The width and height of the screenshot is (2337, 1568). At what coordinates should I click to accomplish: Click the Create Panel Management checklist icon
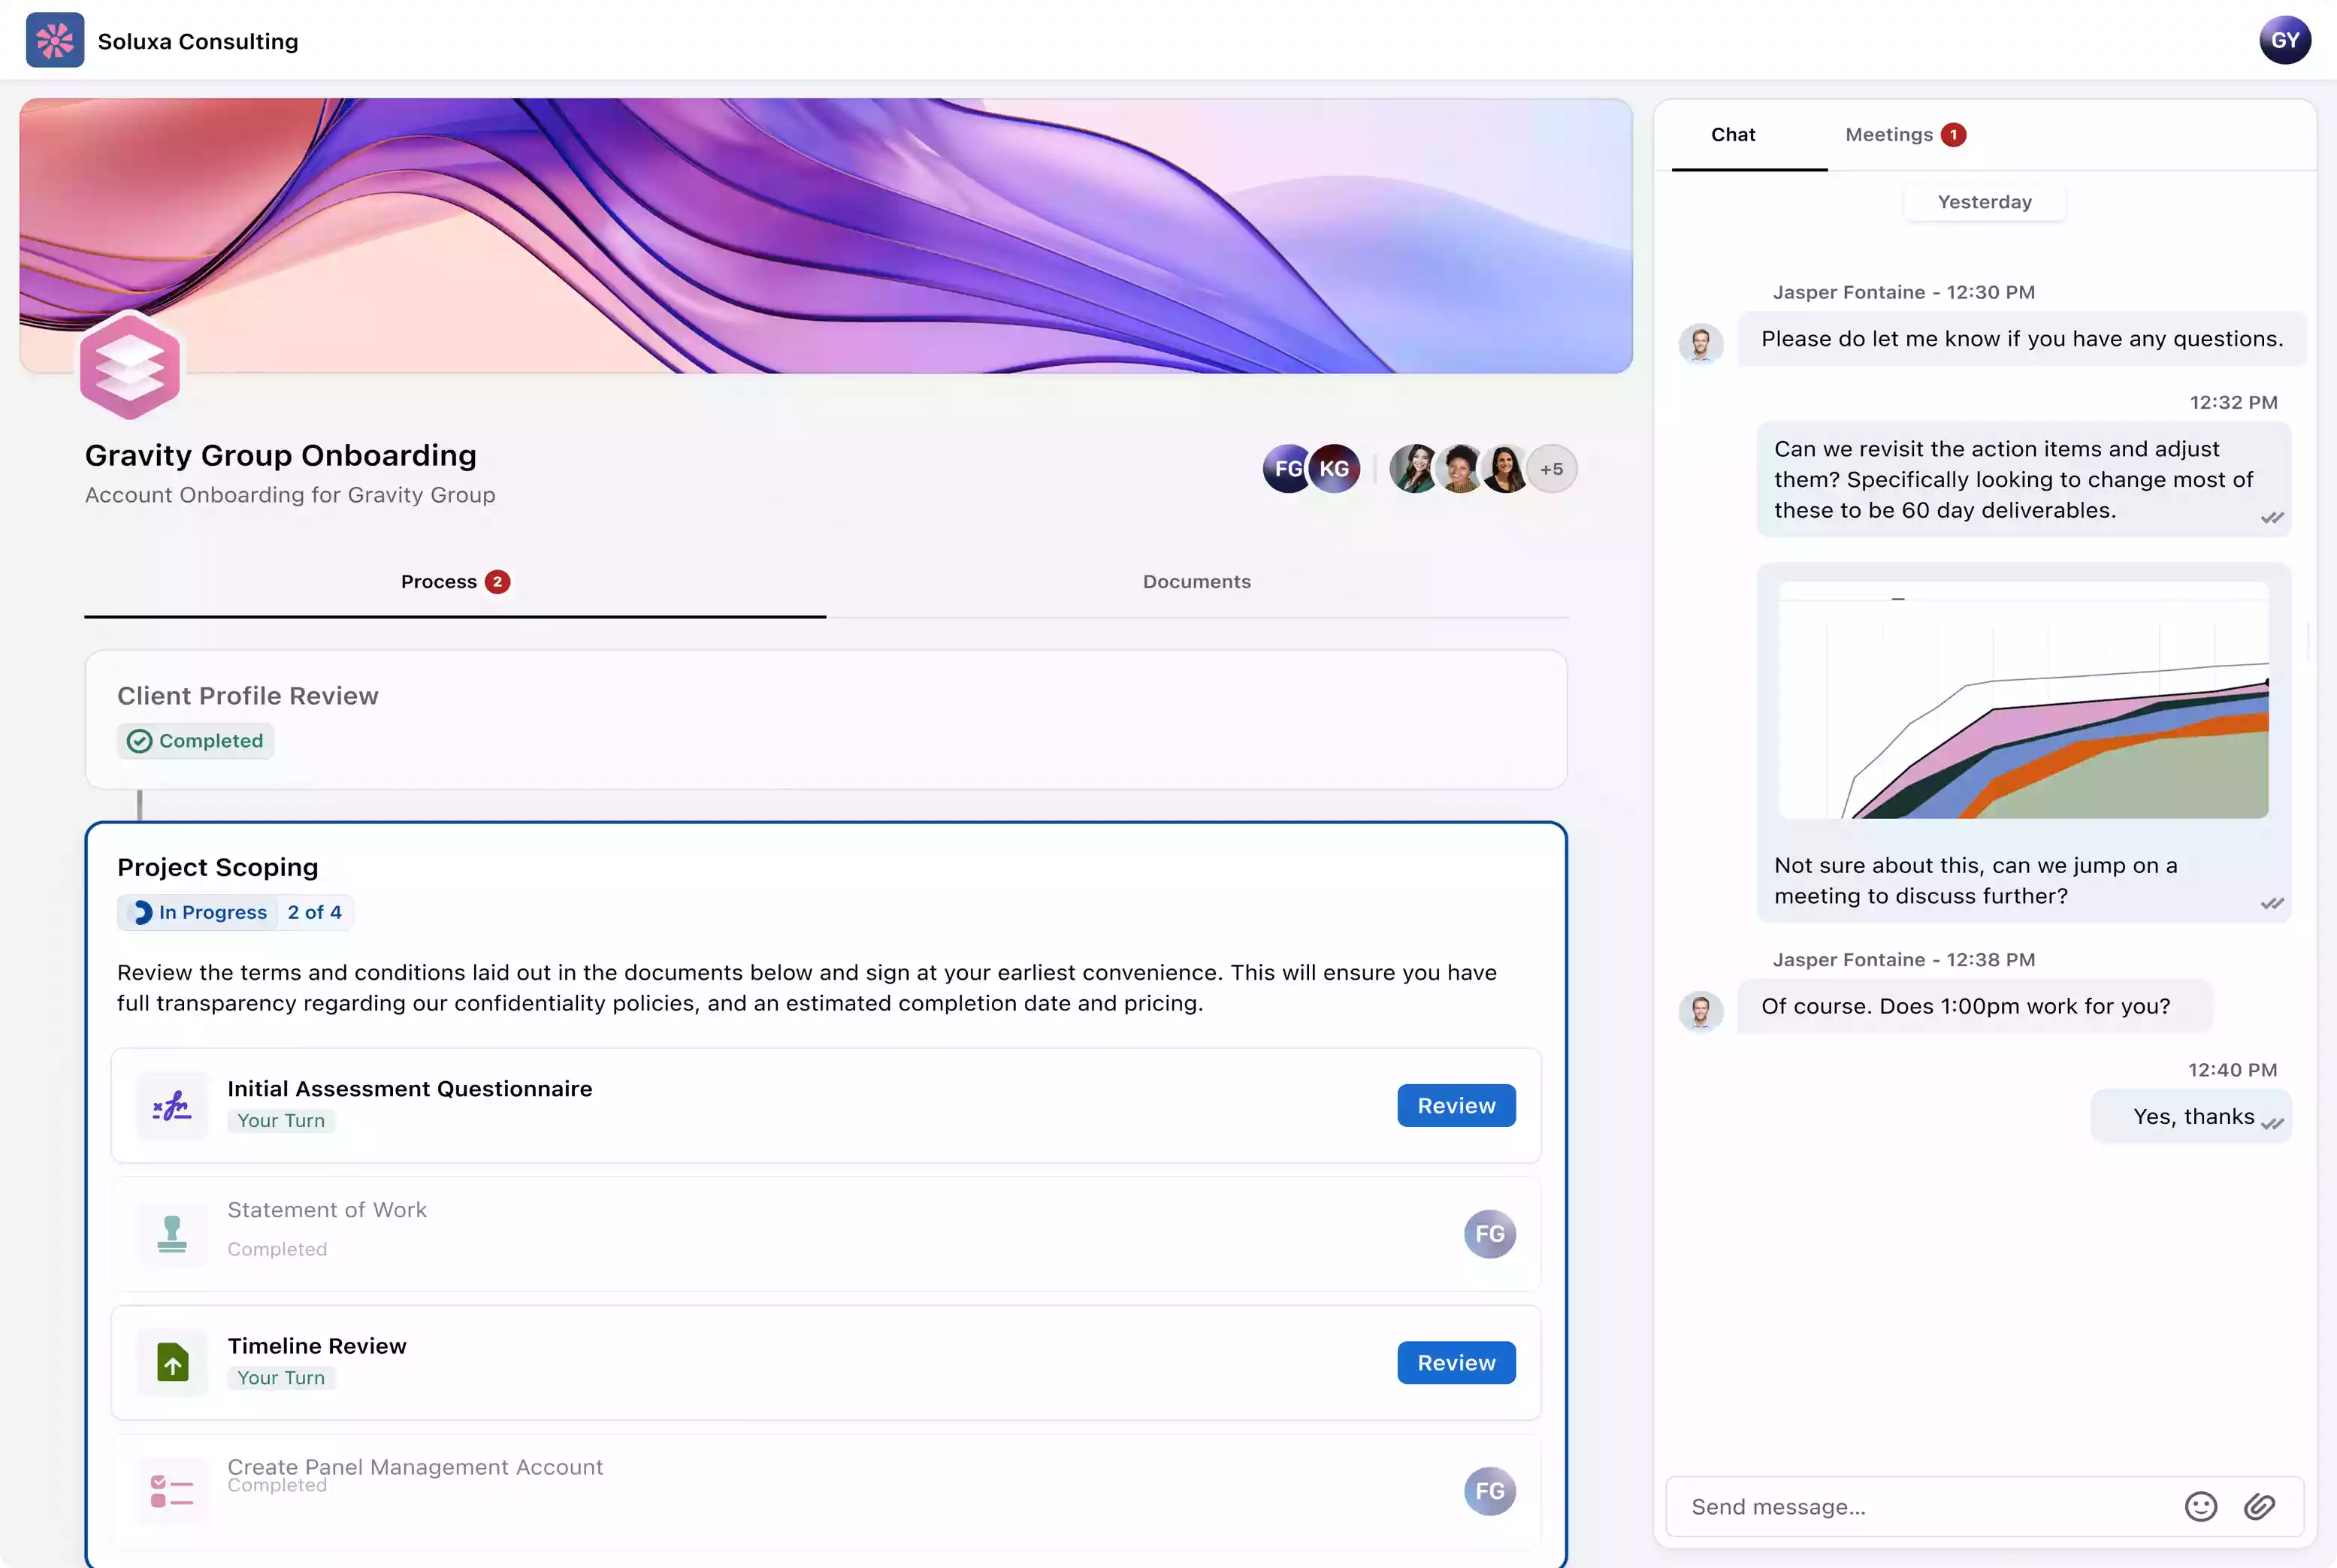point(172,1490)
